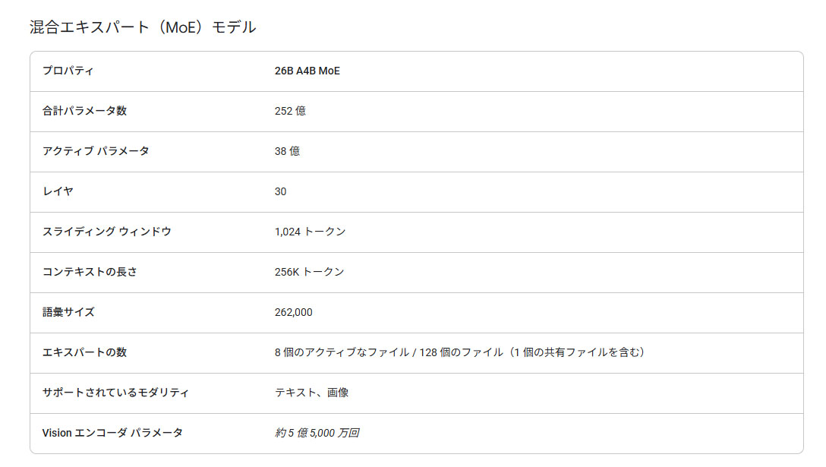Image resolution: width=826 pixels, height=467 pixels.
Task: Click the レイヤ row label
Action: [x=58, y=191]
